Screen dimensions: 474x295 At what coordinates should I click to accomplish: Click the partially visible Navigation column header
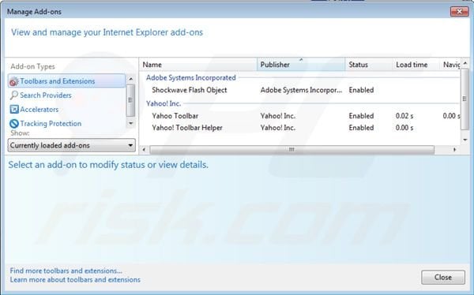pyautogui.click(x=450, y=65)
